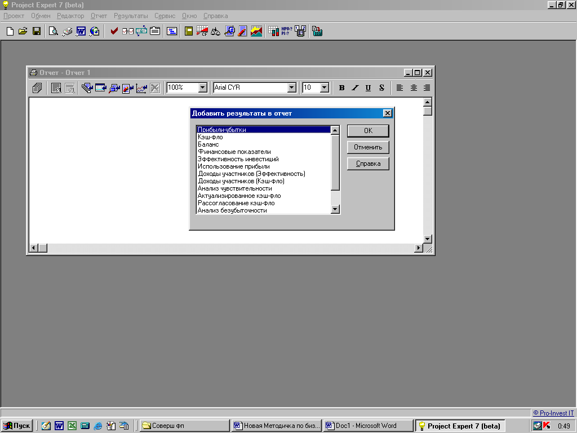This screenshot has height=433, width=577.
Task: Click the globe web export icon
Action: pyautogui.click(x=95, y=32)
